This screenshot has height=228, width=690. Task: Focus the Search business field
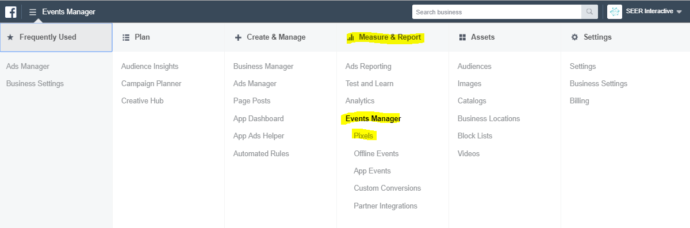tap(497, 11)
